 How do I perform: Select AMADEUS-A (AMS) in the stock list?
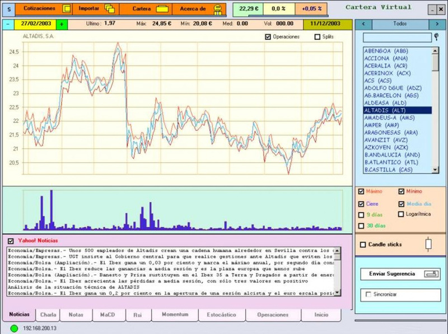coord(398,118)
